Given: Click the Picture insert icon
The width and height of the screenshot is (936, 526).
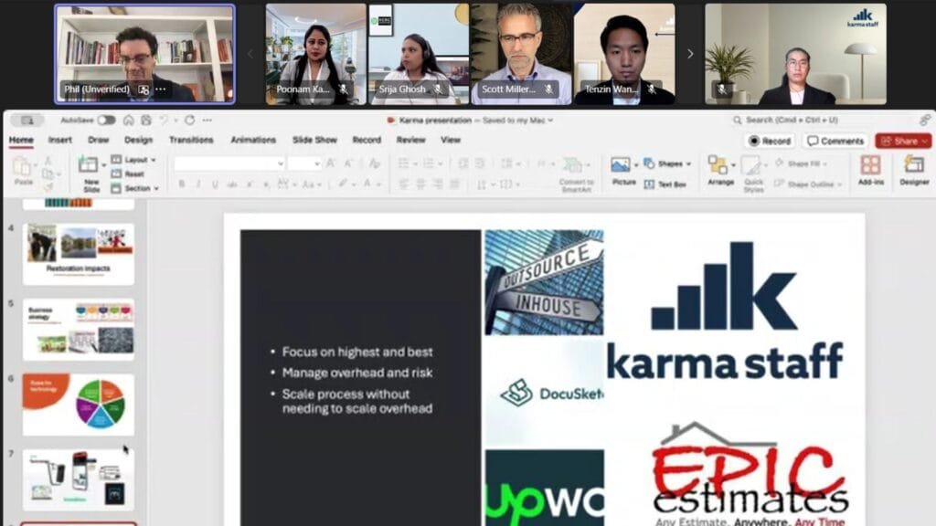Looking at the screenshot, I should tap(621, 165).
